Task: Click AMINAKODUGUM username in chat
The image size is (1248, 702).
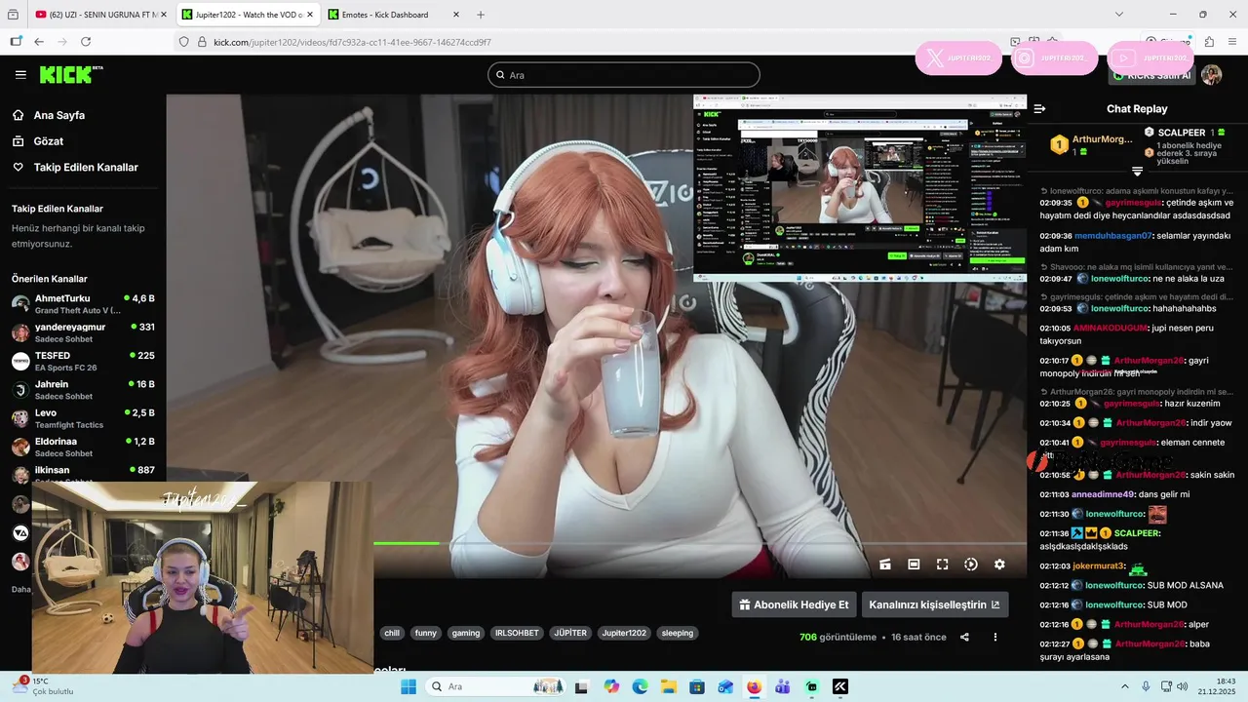Action: tap(1111, 328)
